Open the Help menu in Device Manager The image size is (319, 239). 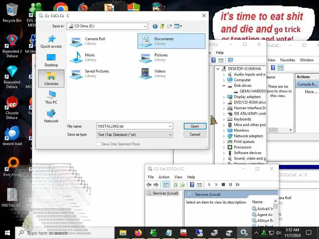coord(220,52)
